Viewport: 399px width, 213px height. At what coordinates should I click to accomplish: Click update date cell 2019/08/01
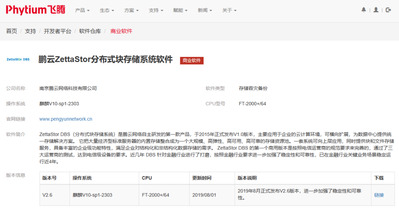212,195
